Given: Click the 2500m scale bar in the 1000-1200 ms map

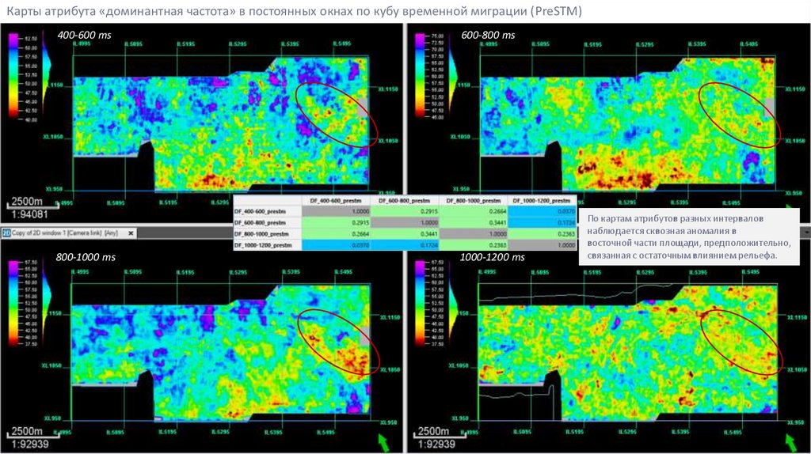Looking at the screenshot, I should [439, 433].
